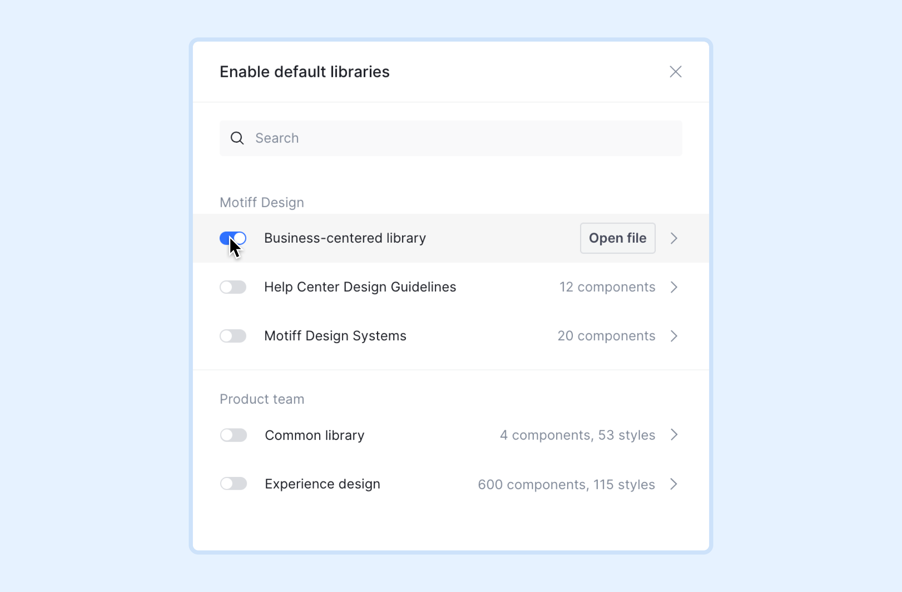Focus the Search input field

coord(451,138)
